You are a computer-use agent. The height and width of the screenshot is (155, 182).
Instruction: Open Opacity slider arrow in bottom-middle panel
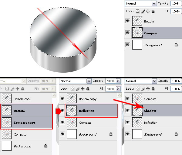118,81
